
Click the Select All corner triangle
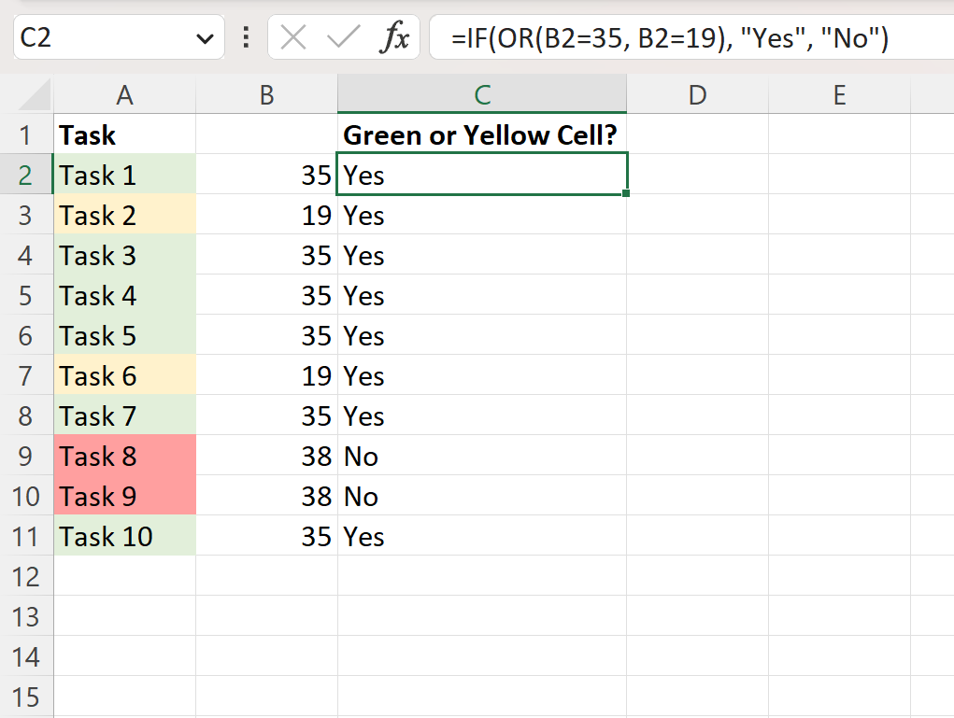(34, 95)
